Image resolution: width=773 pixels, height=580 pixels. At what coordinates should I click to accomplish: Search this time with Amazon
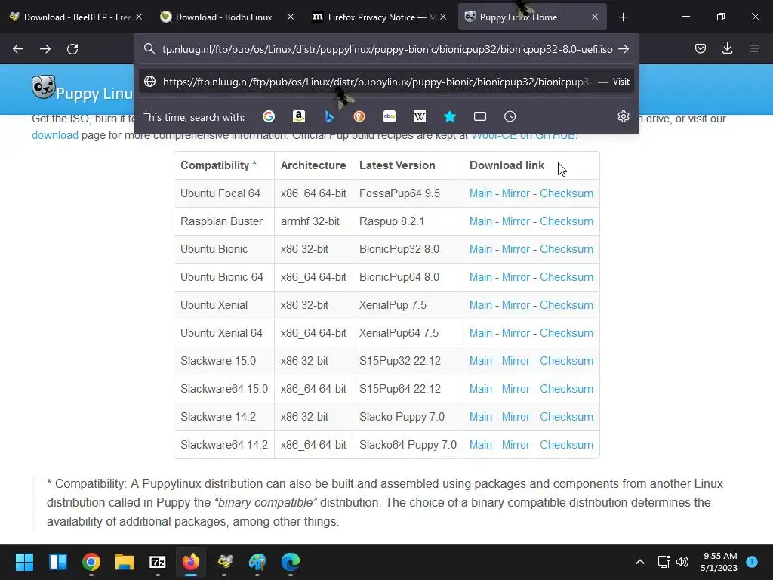tap(299, 116)
